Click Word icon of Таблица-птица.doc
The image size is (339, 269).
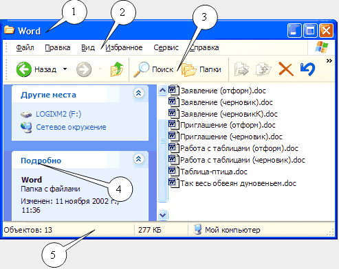173,171
